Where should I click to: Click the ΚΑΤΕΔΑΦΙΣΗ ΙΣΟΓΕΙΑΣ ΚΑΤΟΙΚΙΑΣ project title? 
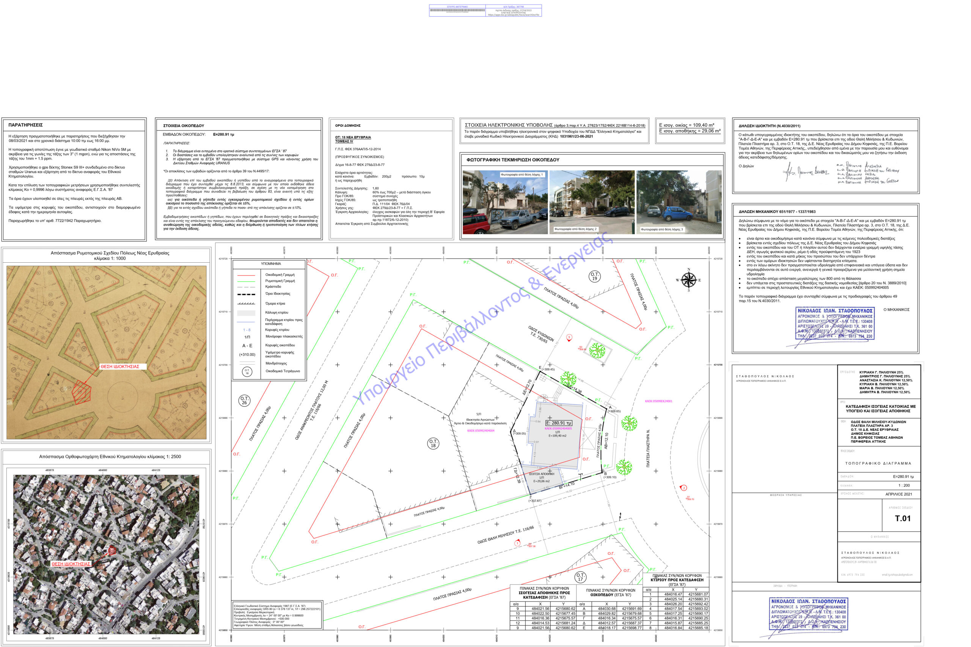click(x=881, y=409)
